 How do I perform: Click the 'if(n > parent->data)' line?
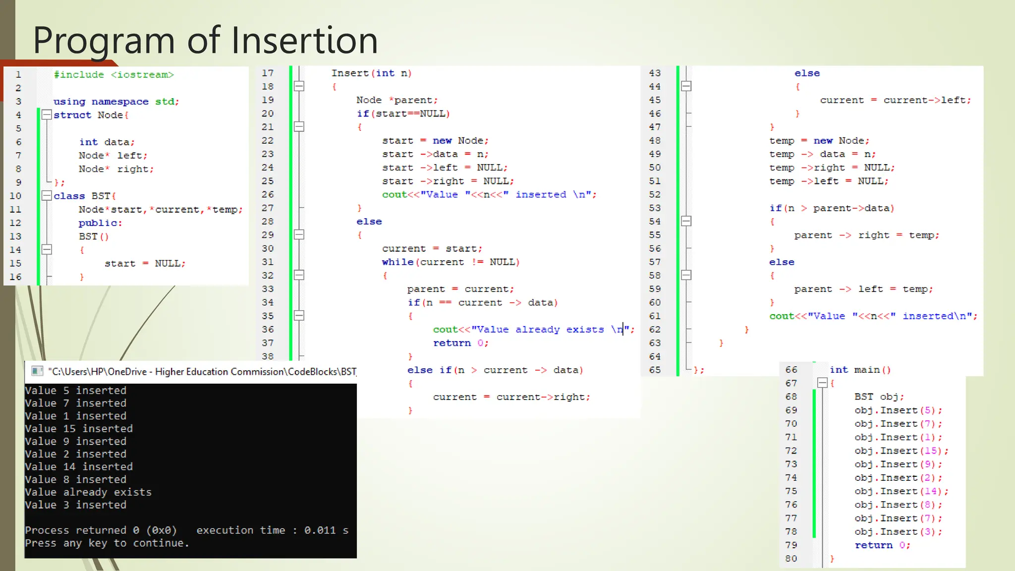[832, 208]
